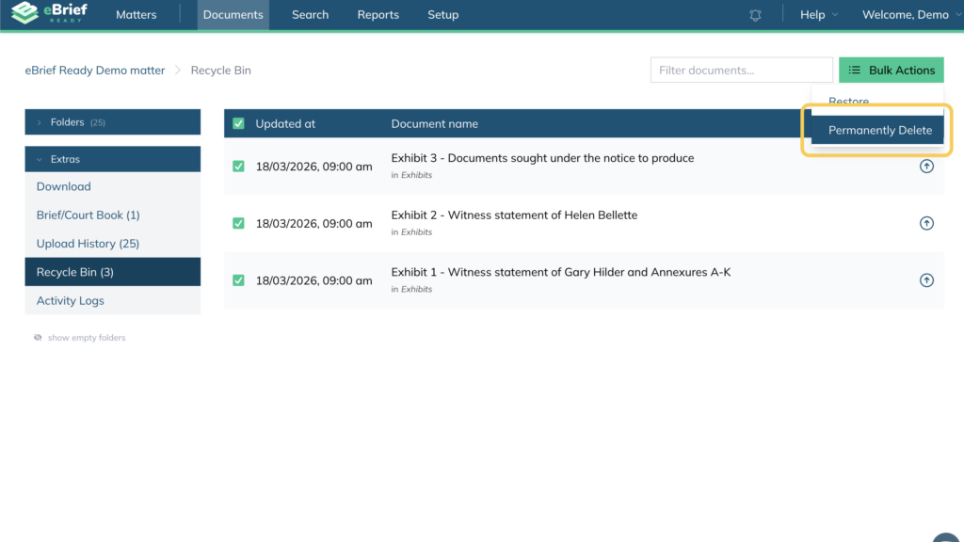
Task: Restore Exhibit 3 using its arrow icon
Action: (926, 167)
